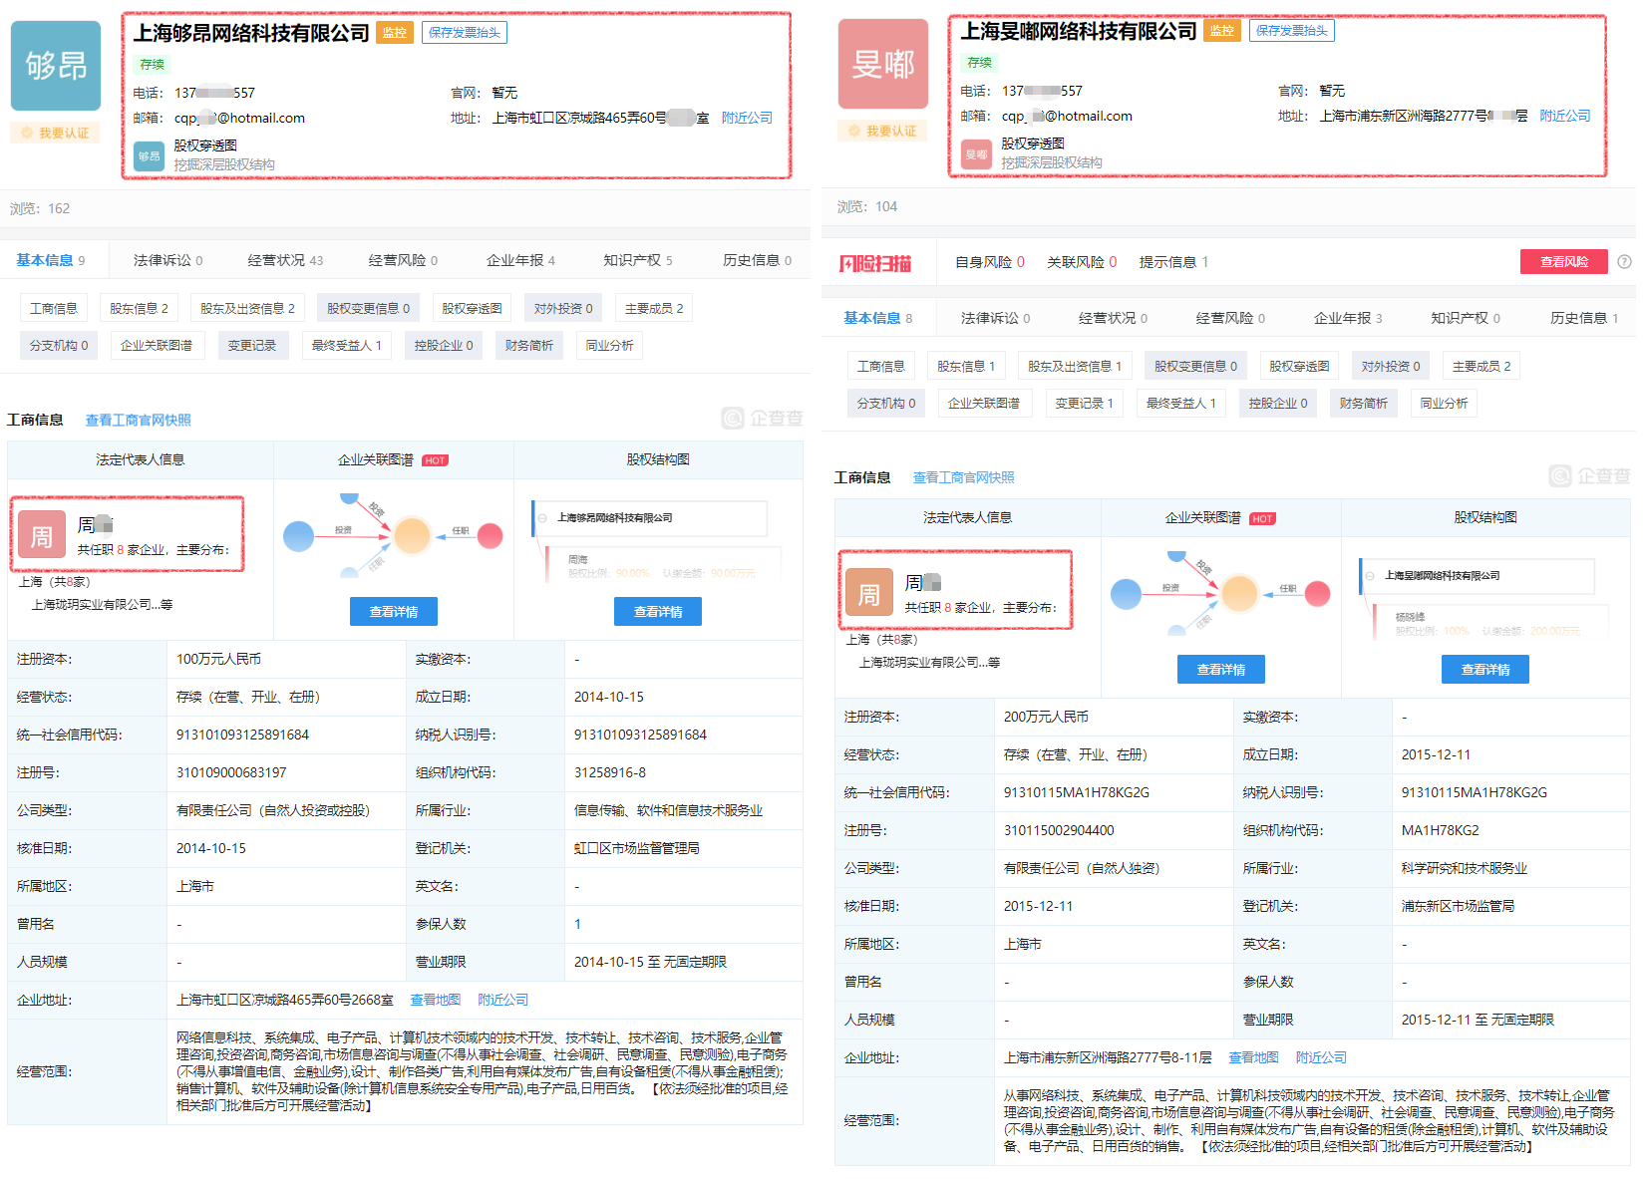The height and width of the screenshot is (1179, 1644).
Task: Open 经营状况 43 tab in left page
Action: (x=286, y=260)
